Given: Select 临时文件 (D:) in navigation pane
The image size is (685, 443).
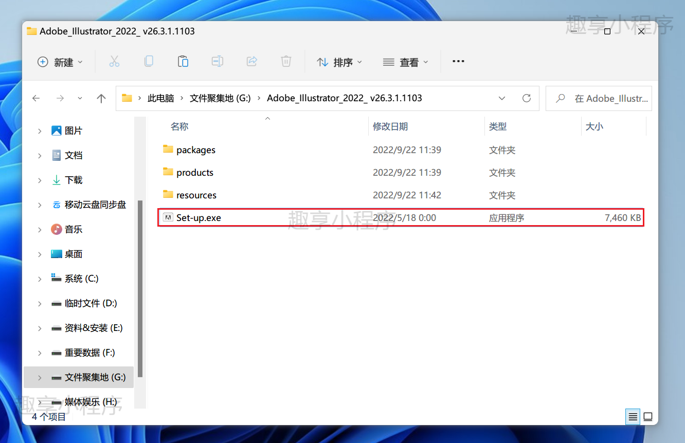Looking at the screenshot, I should pos(91,303).
